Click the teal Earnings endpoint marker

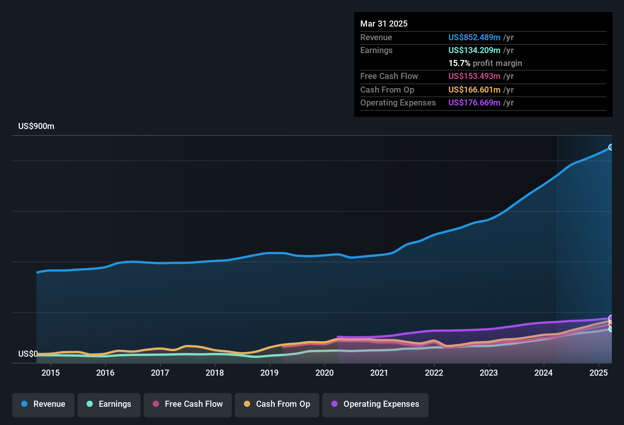(x=611, y=329)
